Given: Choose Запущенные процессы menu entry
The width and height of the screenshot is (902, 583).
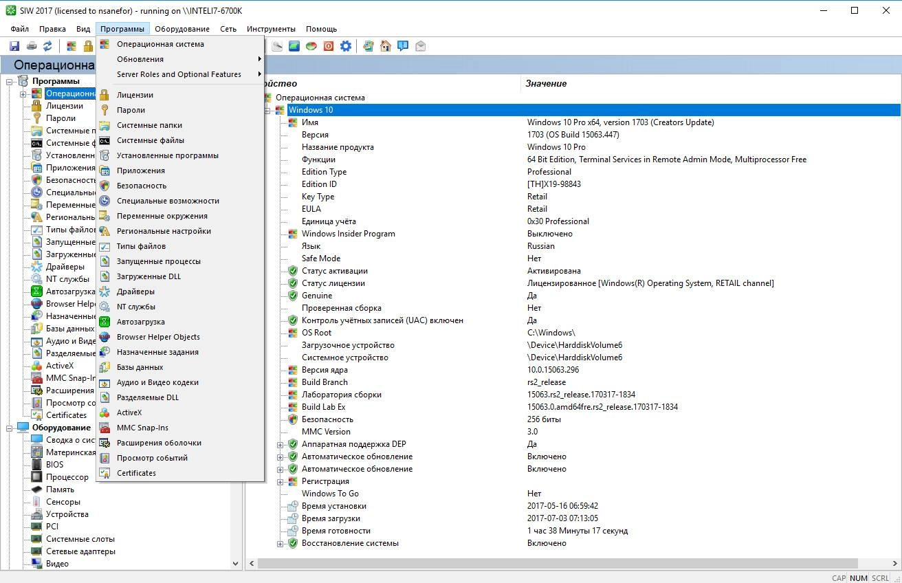Looking at the screenshot, I should click(180, 261).
